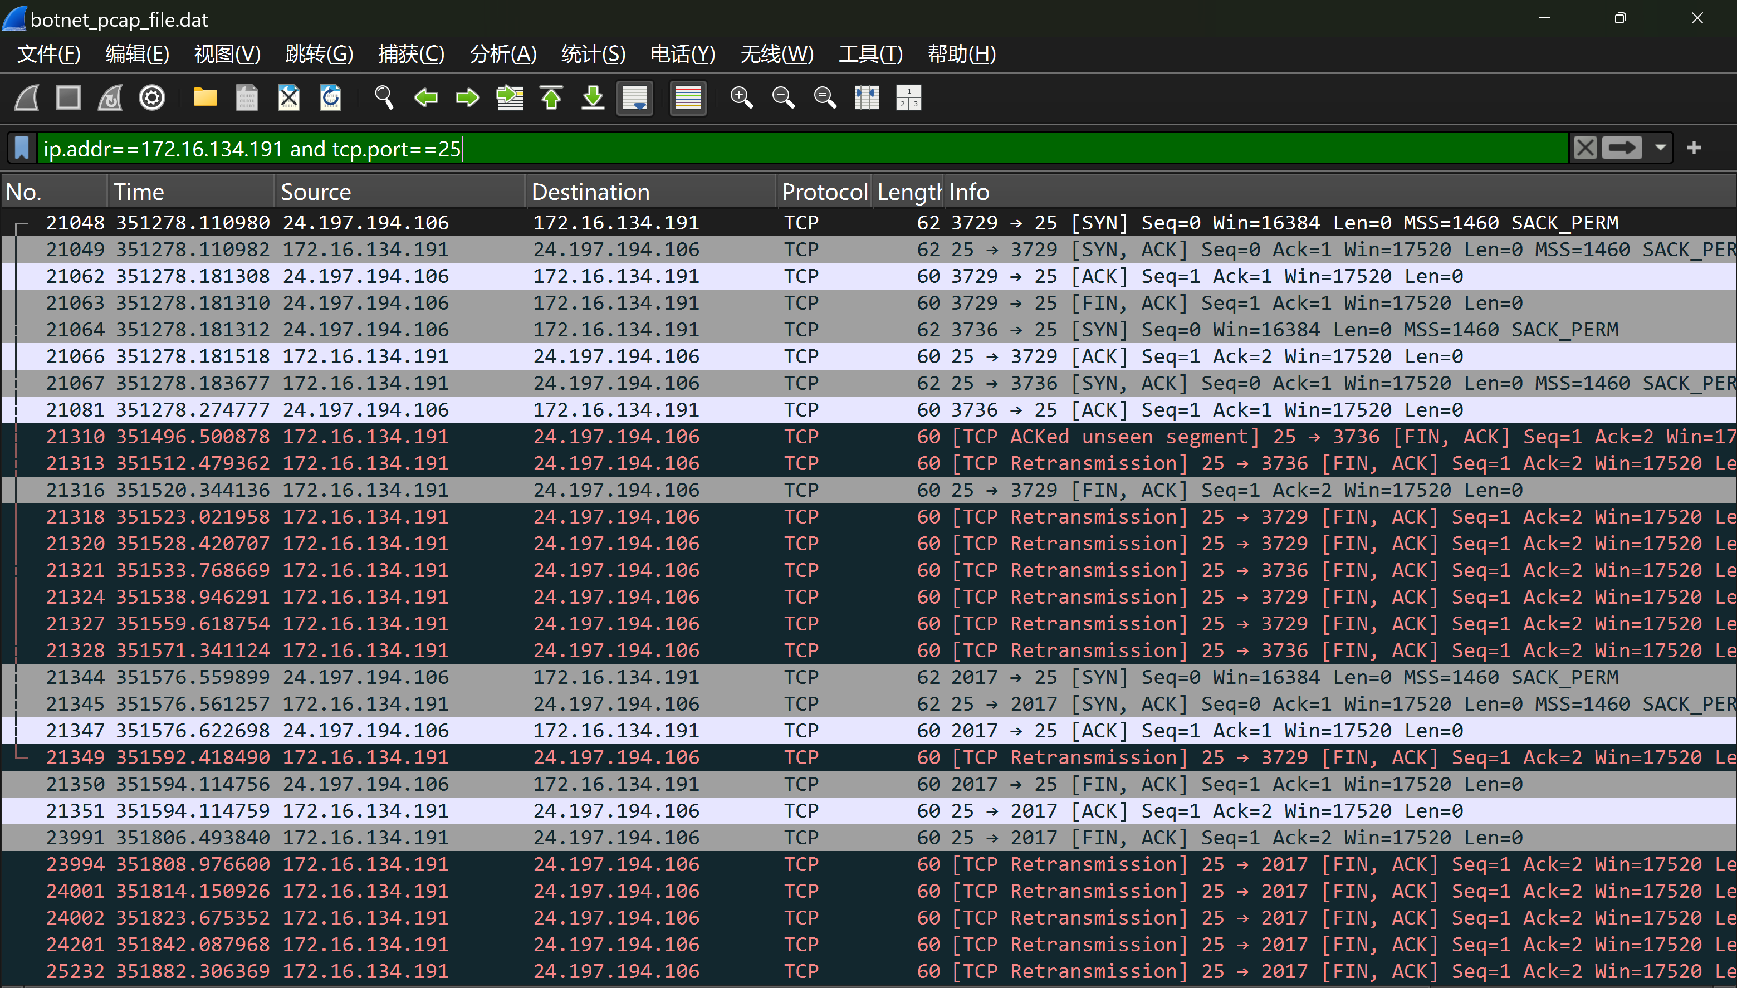Go to specified packet icon

(510, 97)
